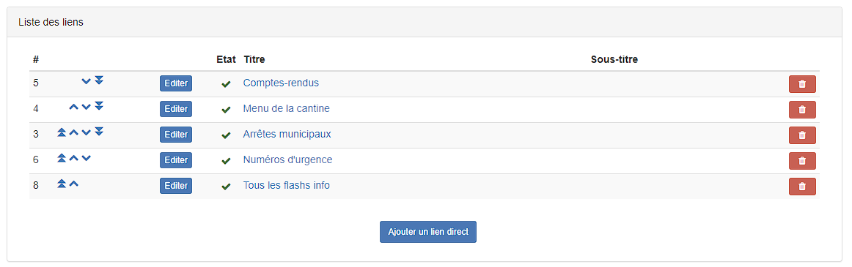This screenshot has height=267, width=852.
Task: Add a direct link with Ajouter button
Action: click(428, 232)
